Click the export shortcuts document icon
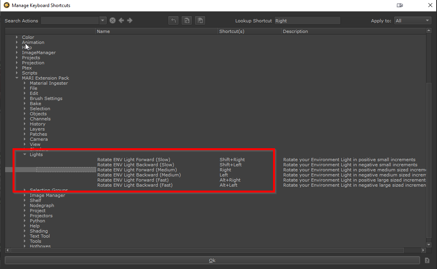The height and width of the screenshot is (269, 437). point(200,21)
